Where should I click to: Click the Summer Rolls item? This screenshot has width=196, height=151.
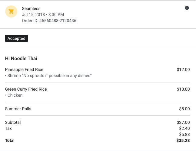point(18,109)
